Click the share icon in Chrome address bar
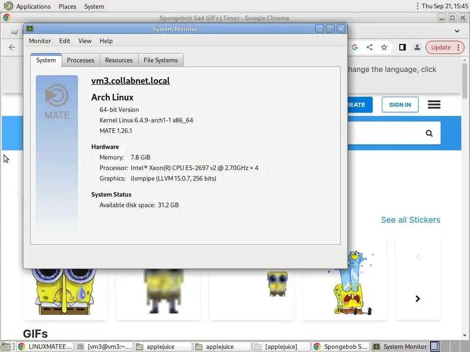The height and width of the screenshot is (352, 470). point(369,47)
